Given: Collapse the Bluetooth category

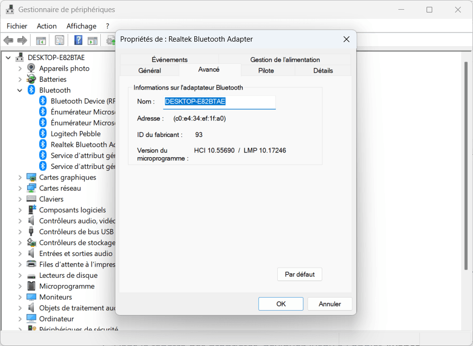Looking at the screenshot, I should click(19, 90).
